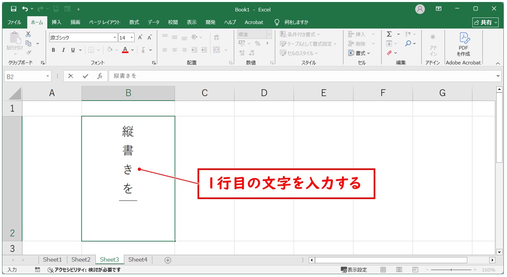507x277 pixels.
Task: Open Font group dialog launcher
Action: tap(154, 63)
